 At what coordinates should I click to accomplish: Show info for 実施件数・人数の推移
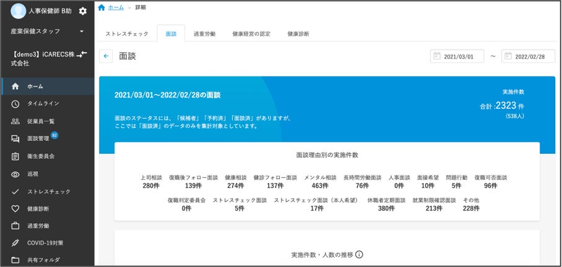(359, 255)
